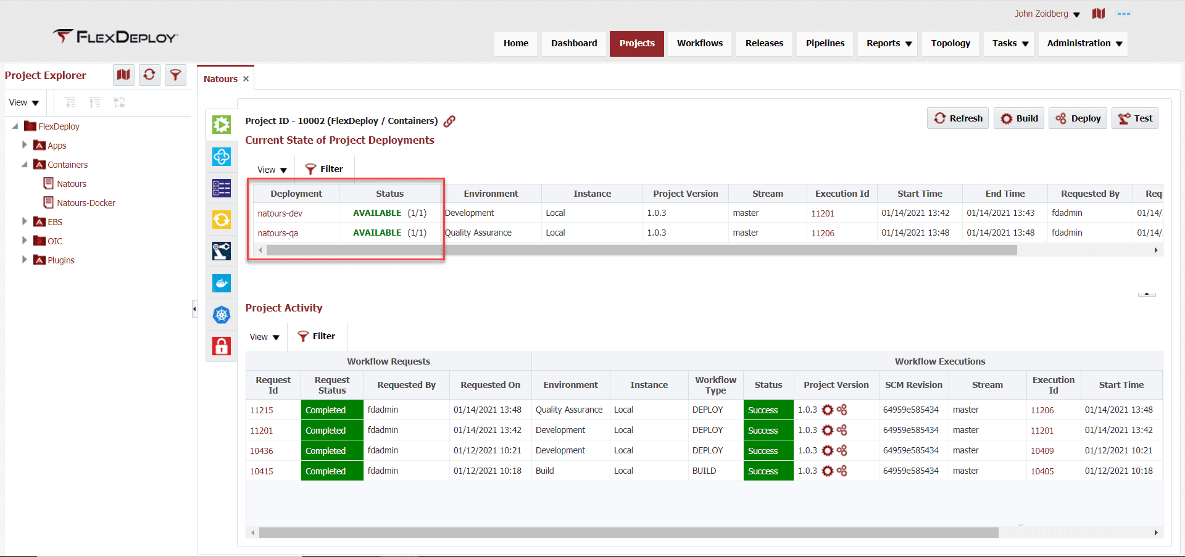Image resolution: width=1185 pixels, height=557 pixels.
Task: Click the first grayed tree toolbar icon
Action: pyautogui.click(x=70, y=102)
